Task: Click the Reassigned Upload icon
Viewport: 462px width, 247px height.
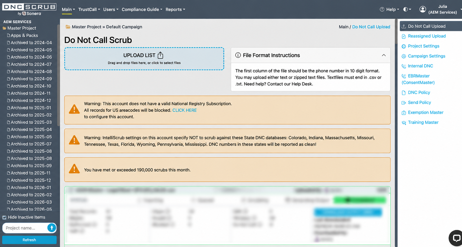Action: 404,36
